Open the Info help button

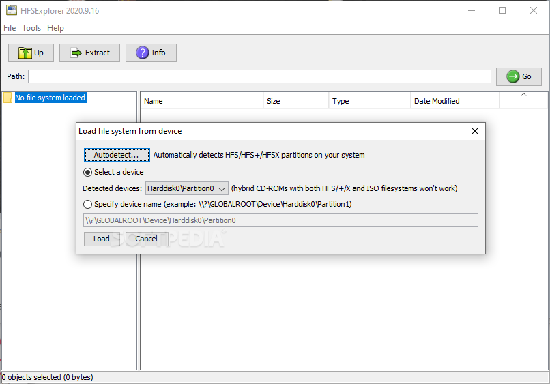pyautogui.click(x=151, y=53)
